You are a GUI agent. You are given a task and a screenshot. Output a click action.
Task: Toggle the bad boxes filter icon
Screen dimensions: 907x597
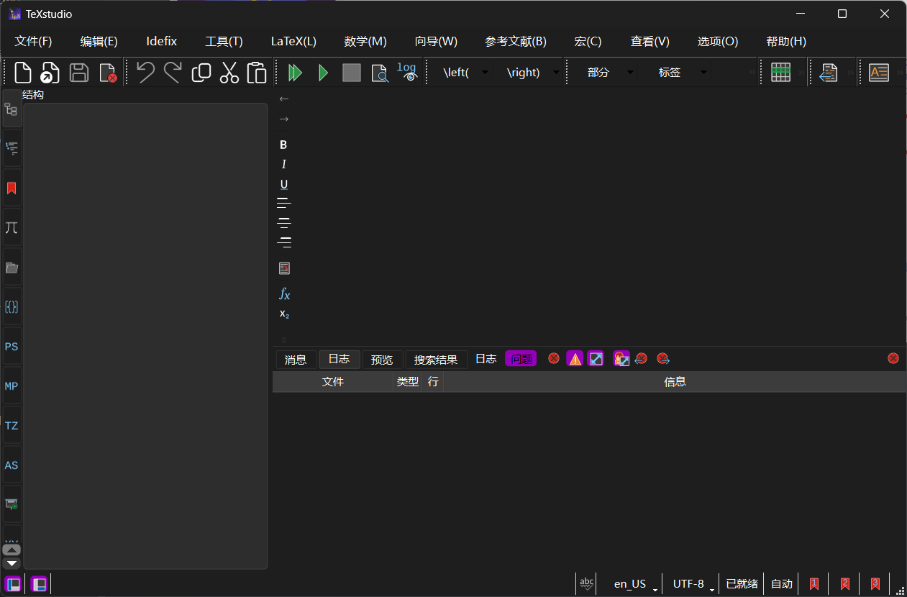click(596, 358)
